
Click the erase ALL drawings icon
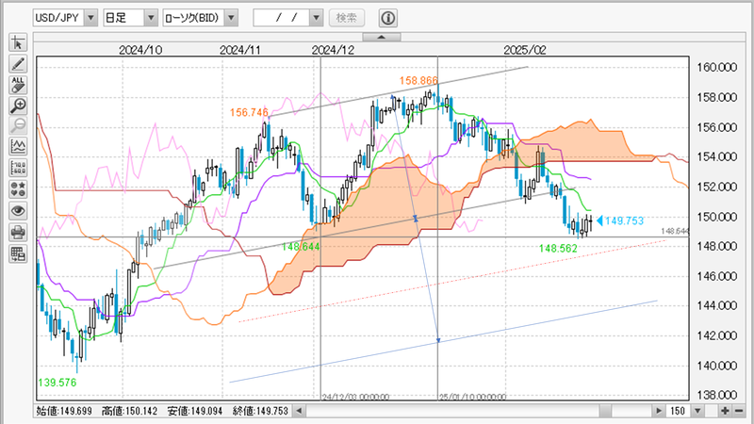(18, 85)
